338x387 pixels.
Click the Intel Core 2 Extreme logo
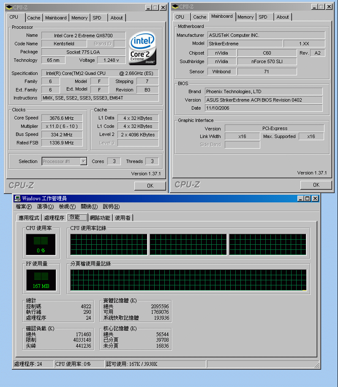[142, 48]
